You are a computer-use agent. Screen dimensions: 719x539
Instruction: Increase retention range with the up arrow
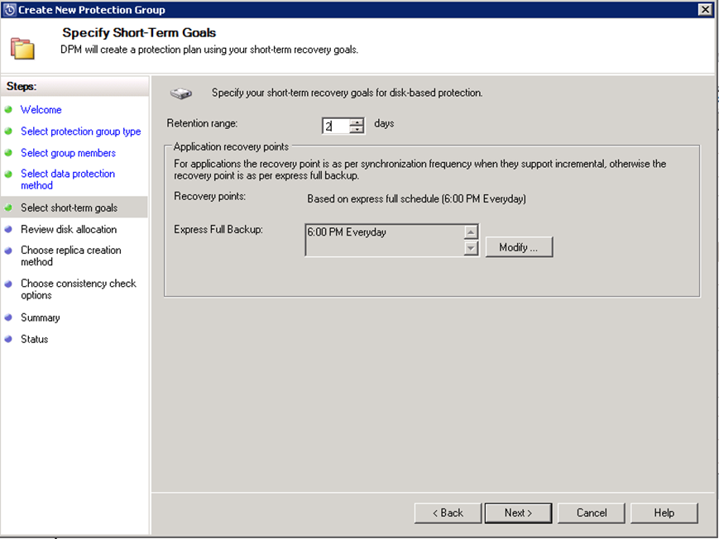coord(357,122)
